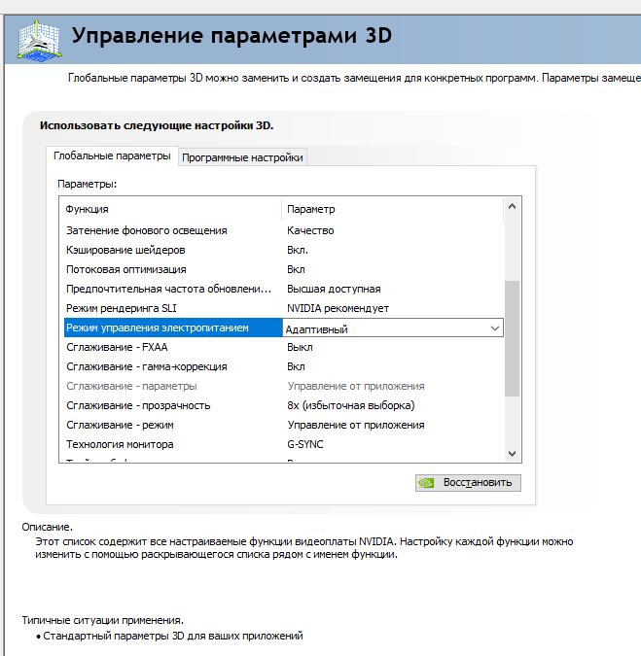Click the Выкл value for FXAA
Image resolution: width=641 pixels, height=656 pixels.
click(x=300, y=347)
